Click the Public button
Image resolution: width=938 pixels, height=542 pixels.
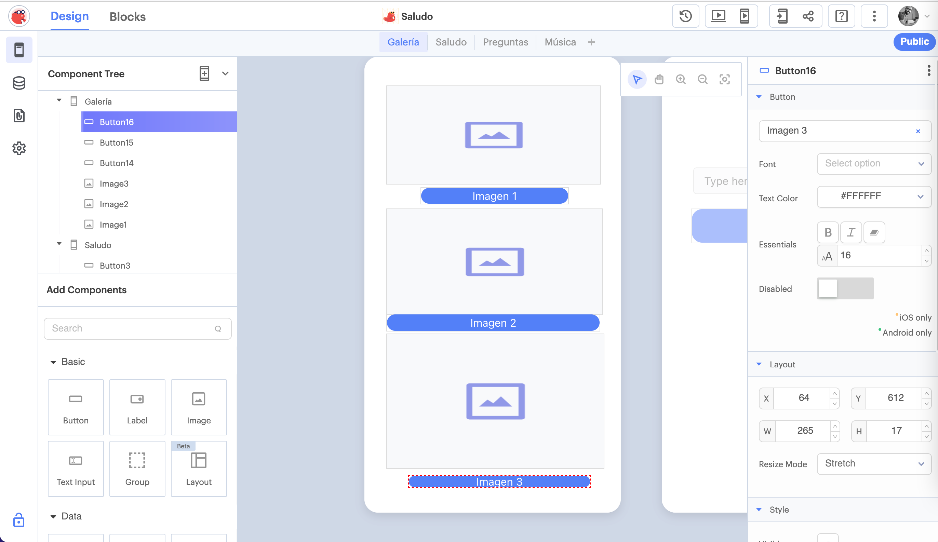(914, 42)
